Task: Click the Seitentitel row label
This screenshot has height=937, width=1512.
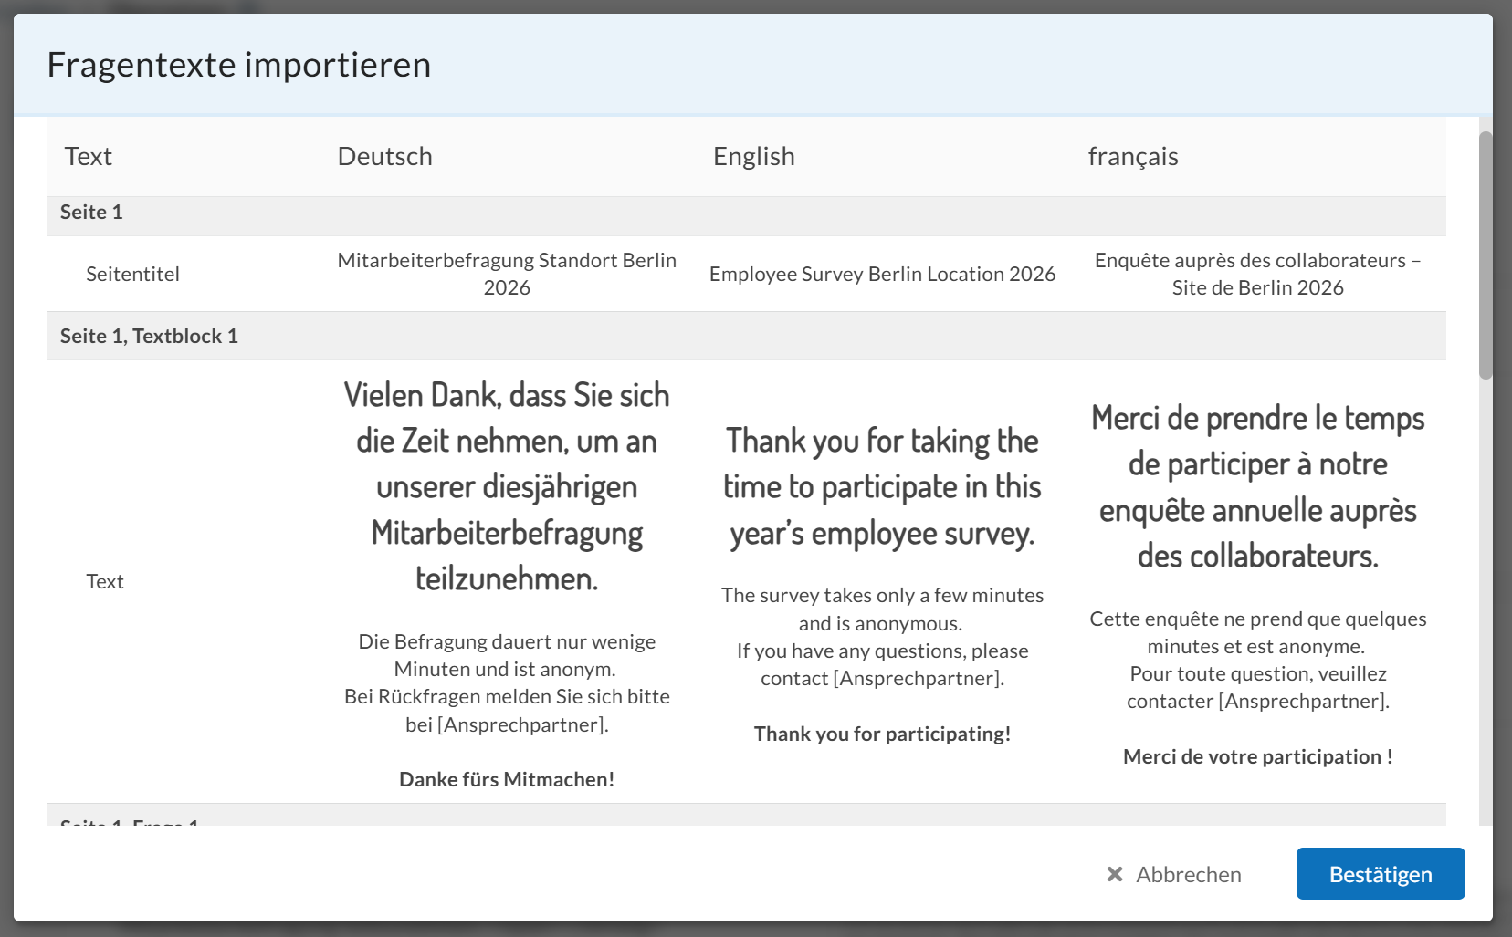Action: (x=132, y=274)
